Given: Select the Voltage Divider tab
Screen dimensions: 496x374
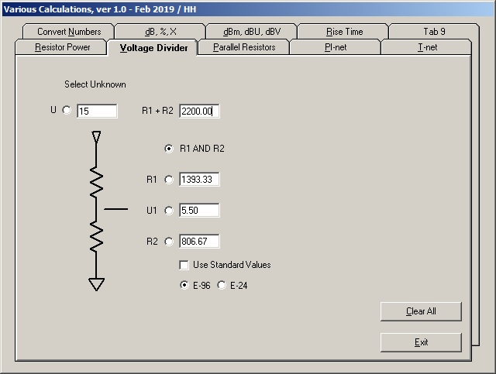Looking at the screenshot, I should pyautogui.click(x=153, y=48).
